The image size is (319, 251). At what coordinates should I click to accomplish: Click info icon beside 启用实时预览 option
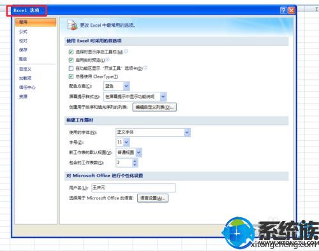pos(107,59)
